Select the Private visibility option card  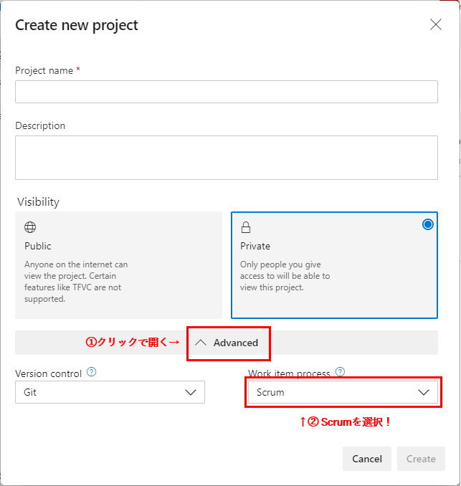(334, 265)
